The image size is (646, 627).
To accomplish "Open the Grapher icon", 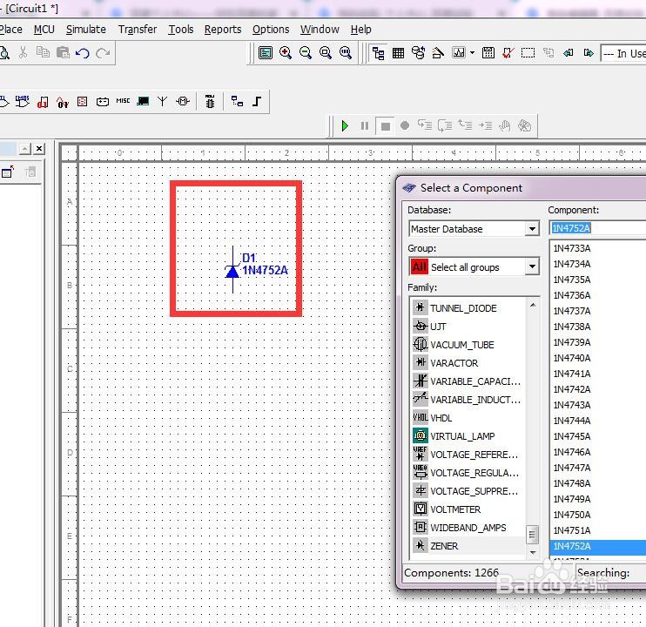I will (459, 53).
